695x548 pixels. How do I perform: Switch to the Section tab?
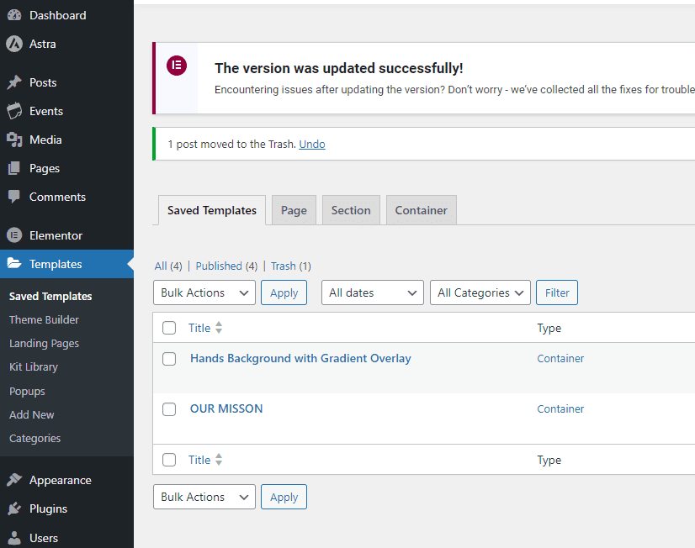tap(351, 210)
